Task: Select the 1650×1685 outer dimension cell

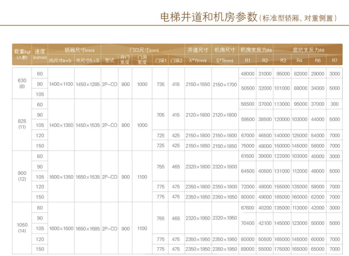Action: pos(88,228)
